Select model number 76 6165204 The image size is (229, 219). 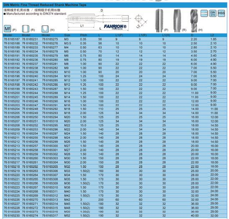click(x=12, y=109)
